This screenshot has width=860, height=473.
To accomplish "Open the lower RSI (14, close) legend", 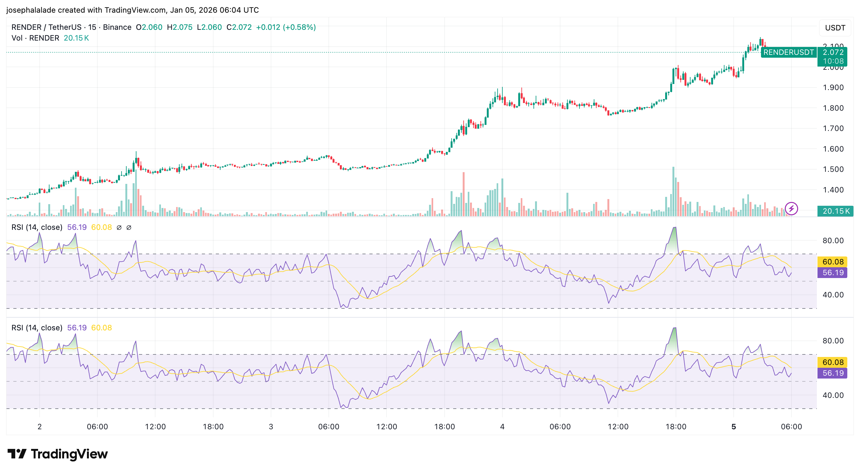I will [37, 328].
